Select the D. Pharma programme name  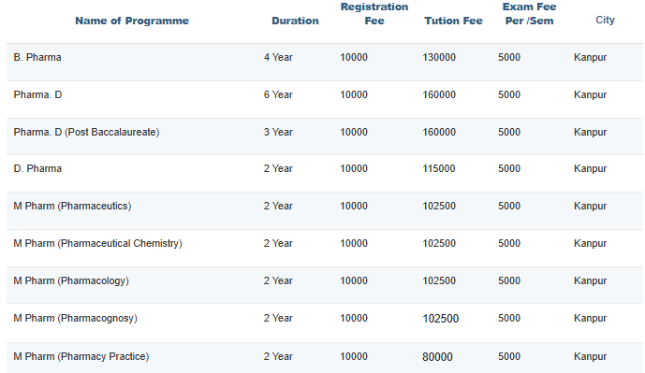point(37,168)
